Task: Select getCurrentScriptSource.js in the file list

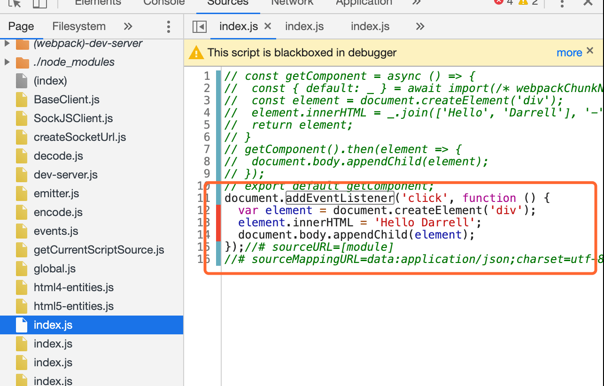Action: click(99, 250)
